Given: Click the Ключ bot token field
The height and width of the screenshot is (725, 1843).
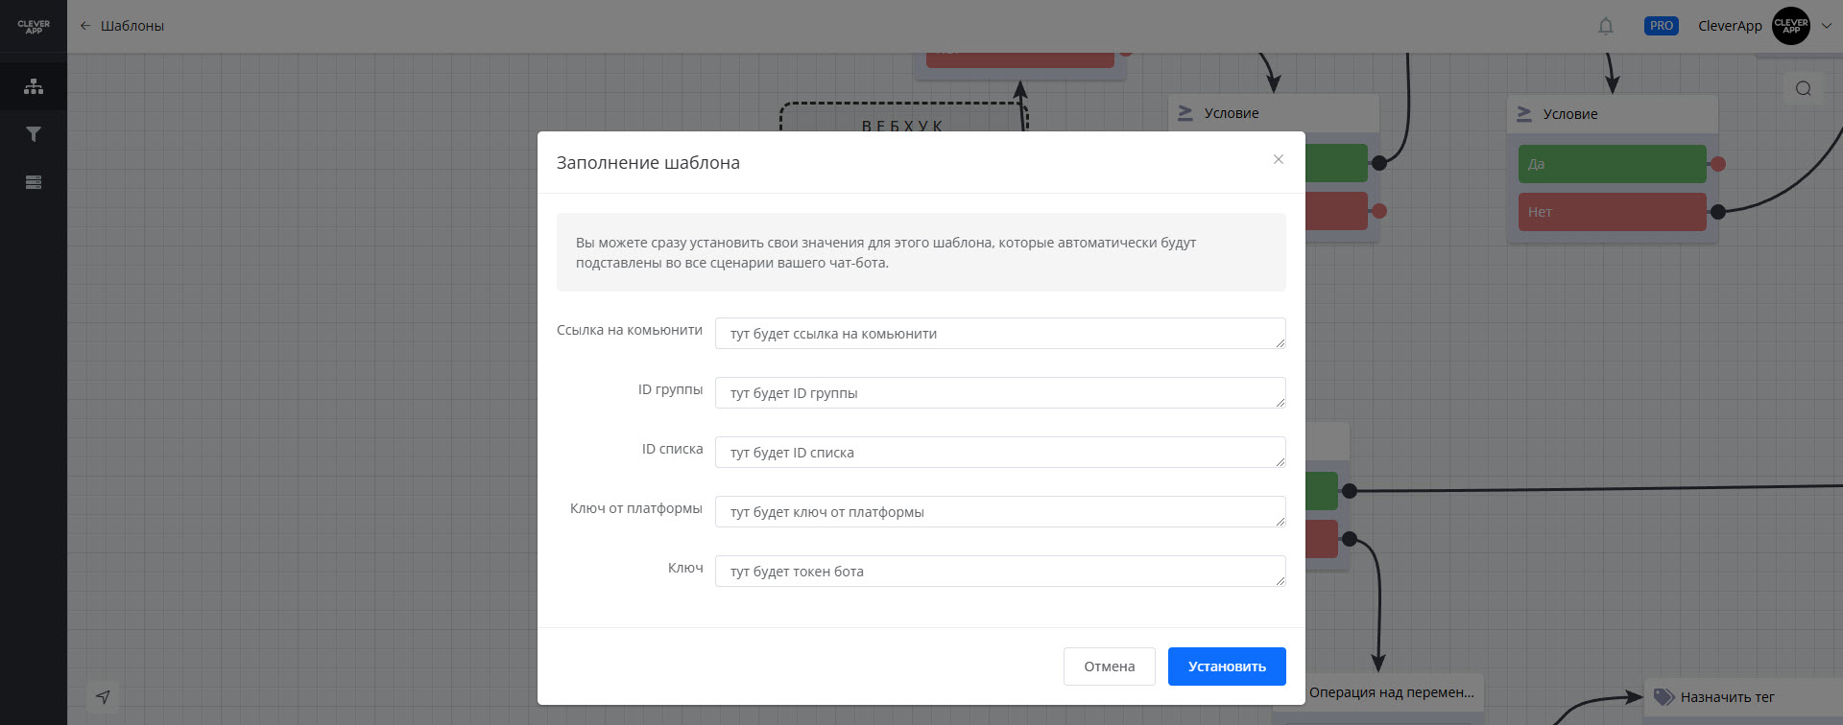Looking at the screenshot, I should (x=999, y=572).
